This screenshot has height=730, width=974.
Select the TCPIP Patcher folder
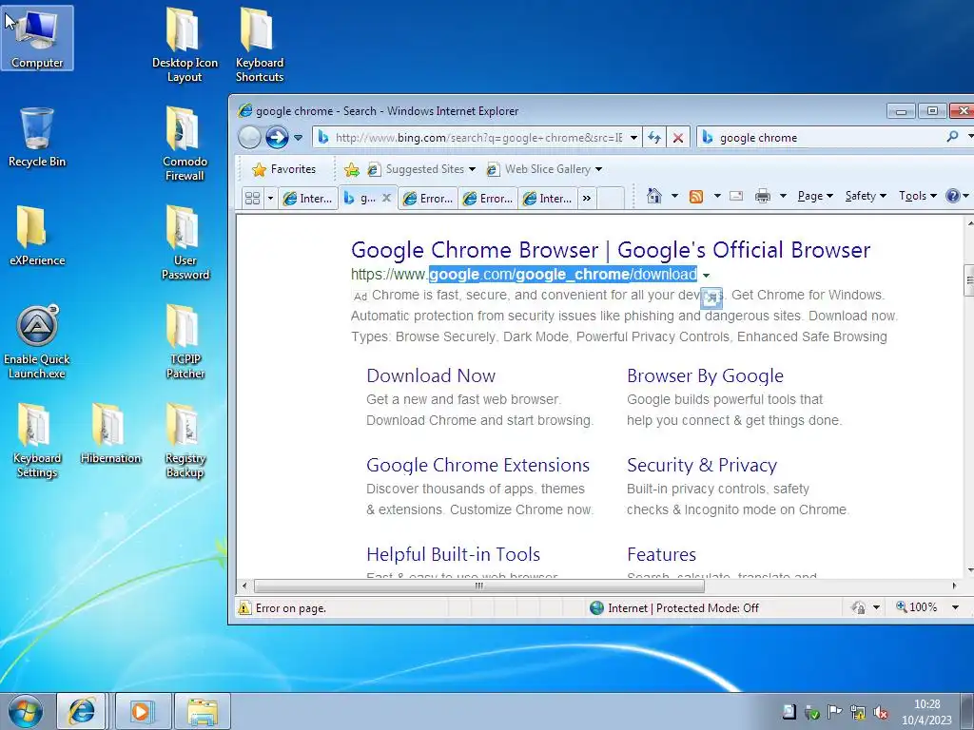(185, 342)
